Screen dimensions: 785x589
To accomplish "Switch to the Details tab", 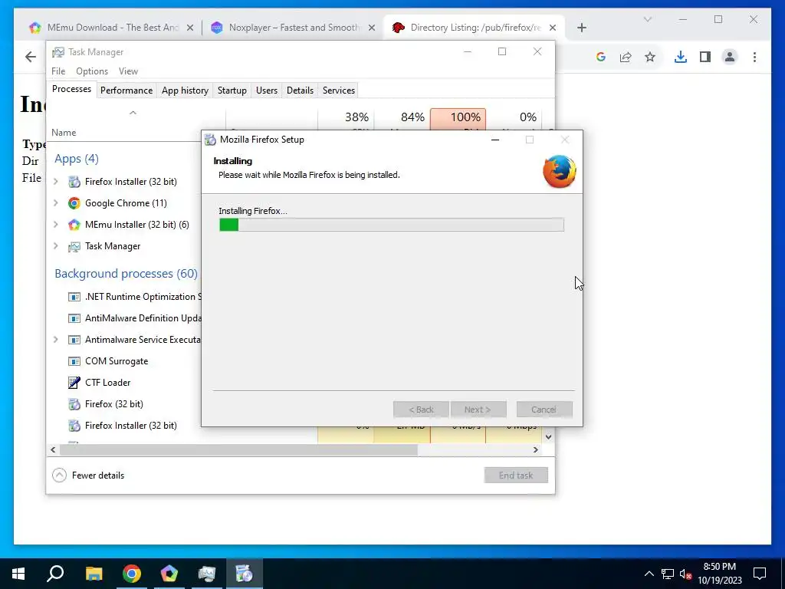I will (300, 90).
